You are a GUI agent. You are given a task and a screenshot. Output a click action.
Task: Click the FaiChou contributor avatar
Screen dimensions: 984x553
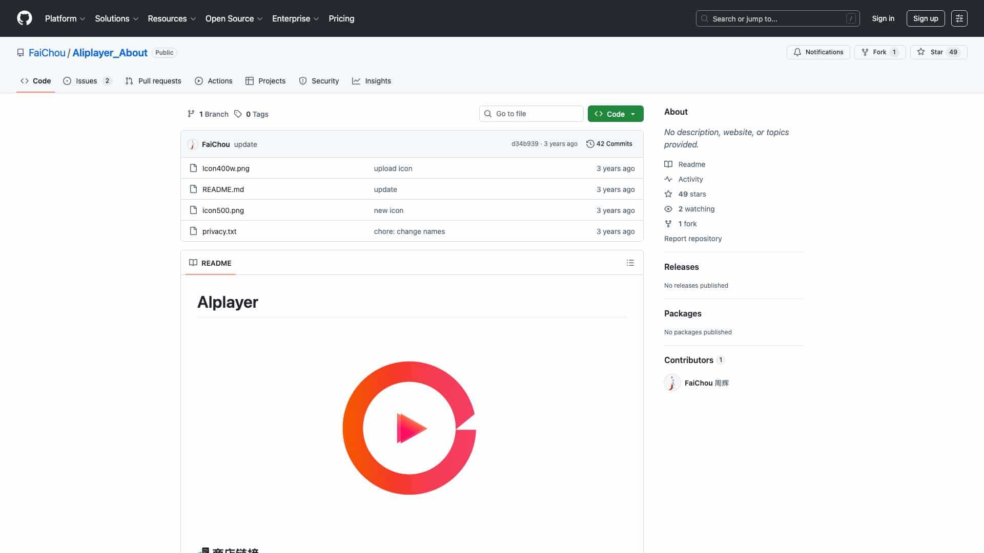[x=672, y=382]
